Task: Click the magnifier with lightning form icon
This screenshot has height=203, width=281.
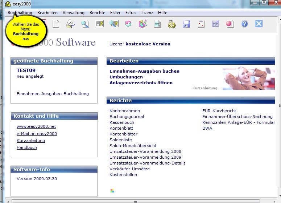Action: [x=114, y=24]
